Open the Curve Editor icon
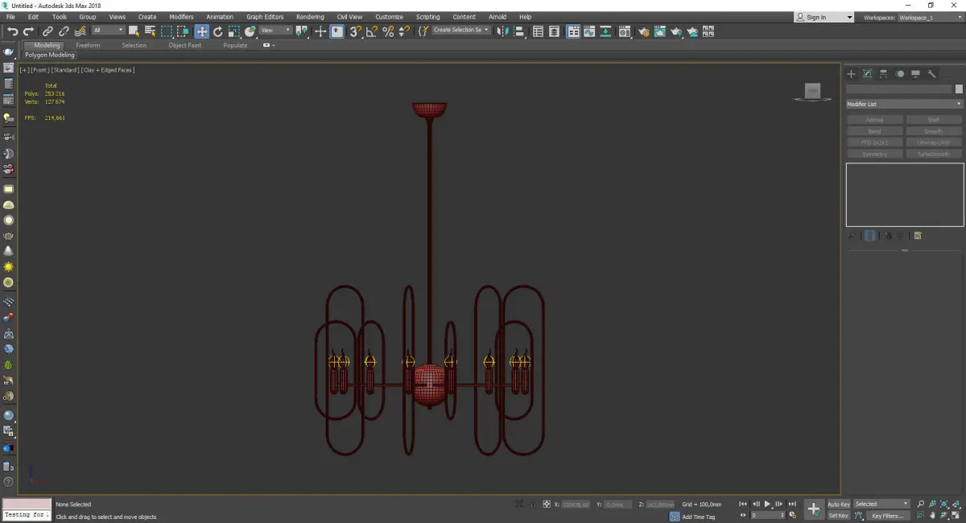The image size is (966, 523). (590, 31)
